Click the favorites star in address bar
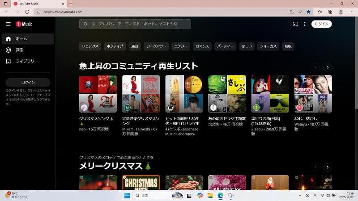358x201 pixels. coord(308,12)
